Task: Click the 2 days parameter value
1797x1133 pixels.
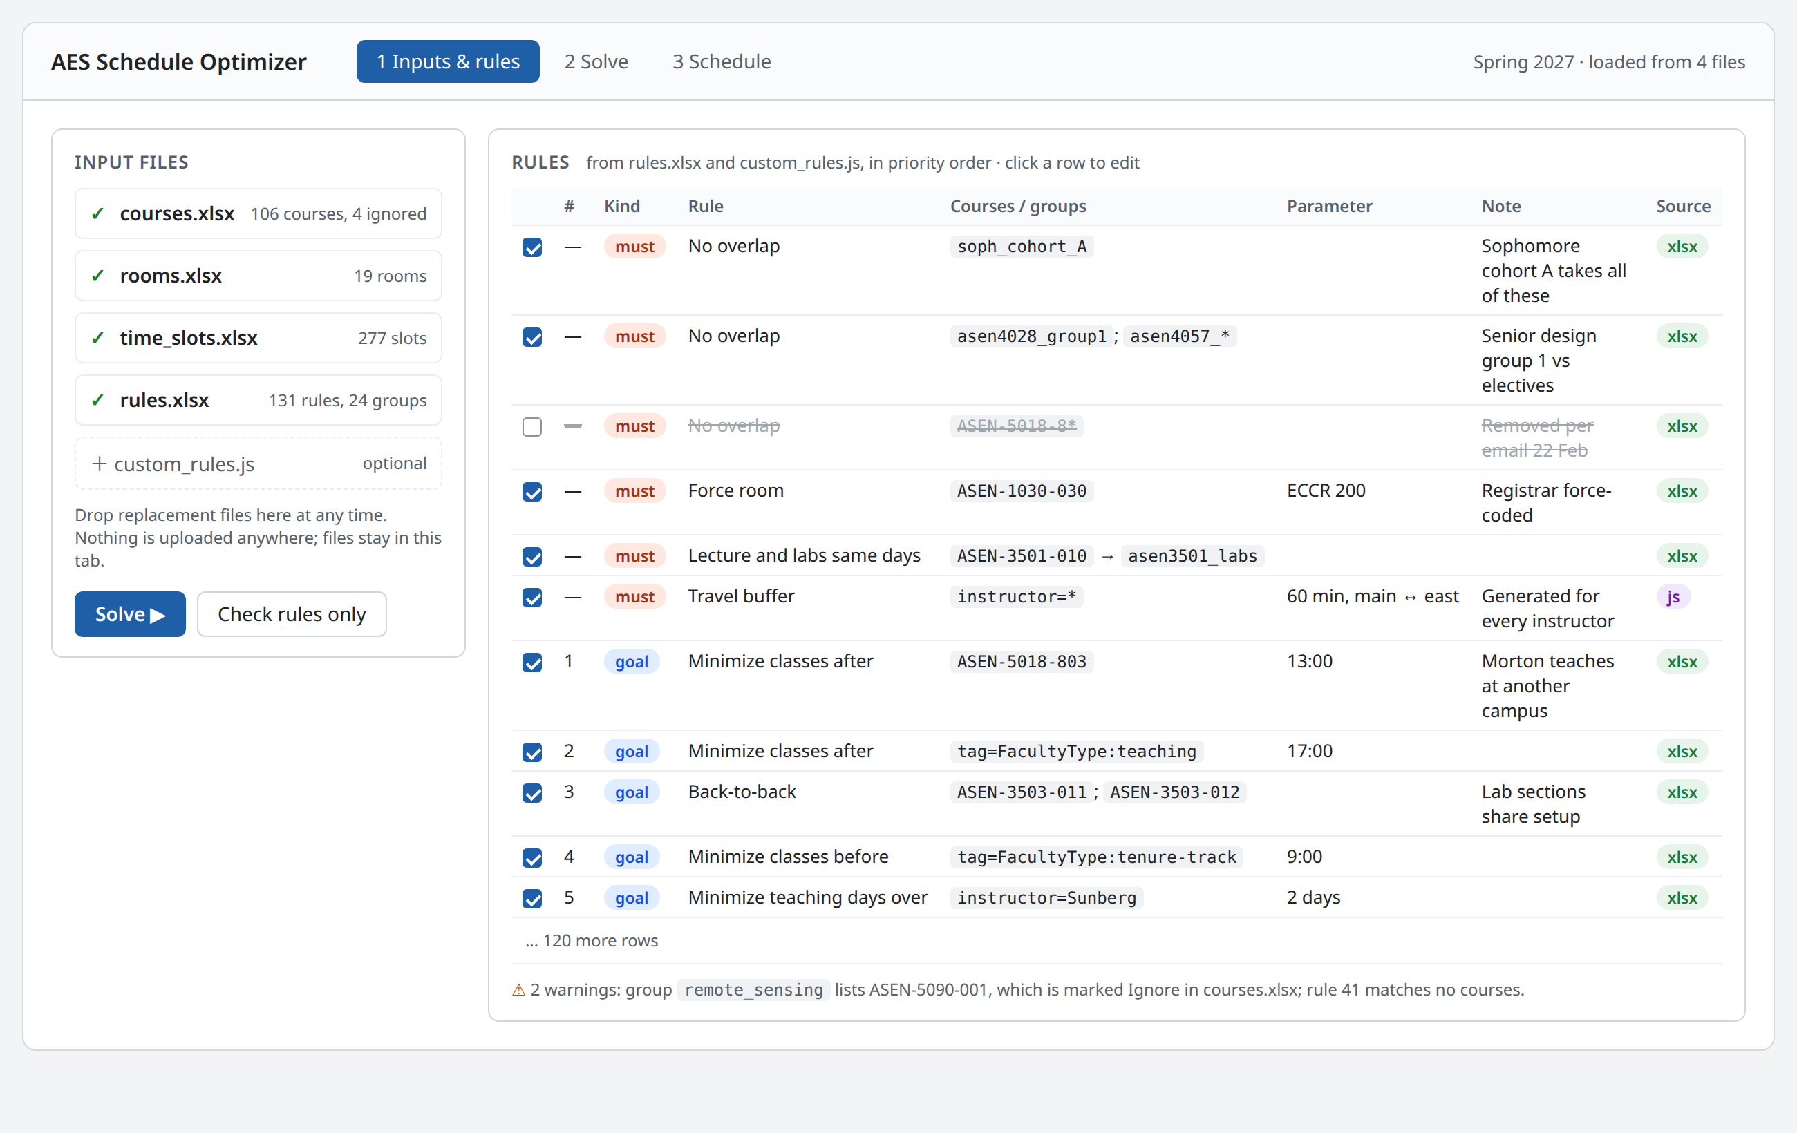Action: (x=1313, y=897)
